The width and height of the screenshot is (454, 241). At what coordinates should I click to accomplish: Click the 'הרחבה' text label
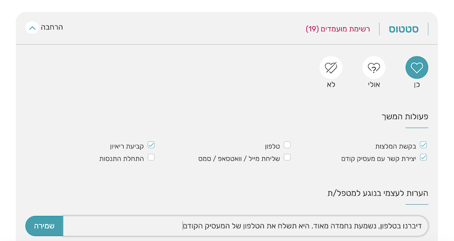52,27
